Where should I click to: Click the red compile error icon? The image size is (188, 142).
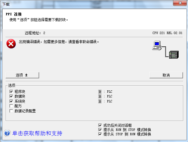click(x=11, y=44)
